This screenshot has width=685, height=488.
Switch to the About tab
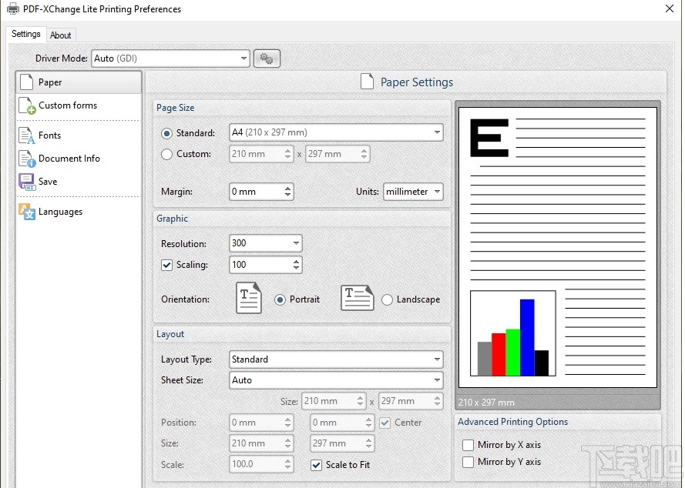(61, 34)
